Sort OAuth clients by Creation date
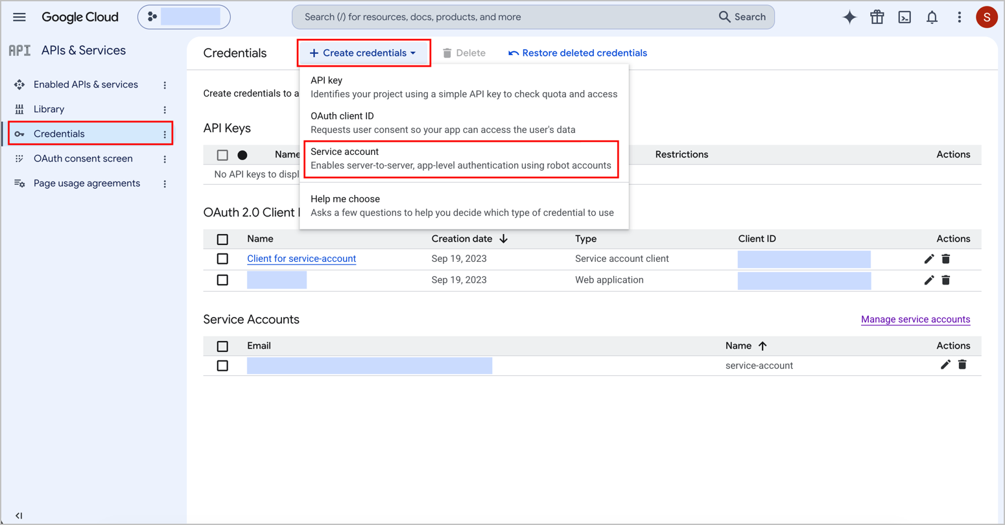The height and width of the screenshot is (525, 1005). [x=469, y=239]
